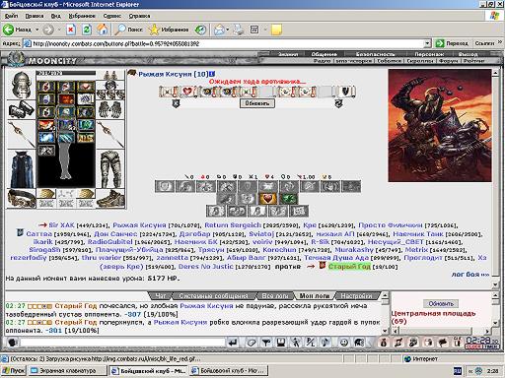Open the Справка menu

tap(139, 16)
